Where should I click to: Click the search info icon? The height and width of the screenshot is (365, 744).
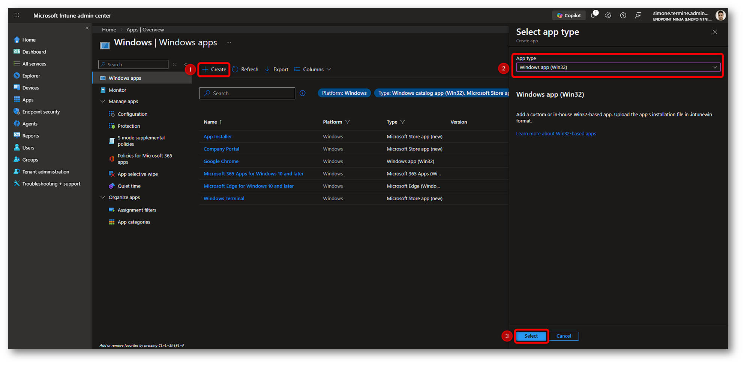[303, 93]
